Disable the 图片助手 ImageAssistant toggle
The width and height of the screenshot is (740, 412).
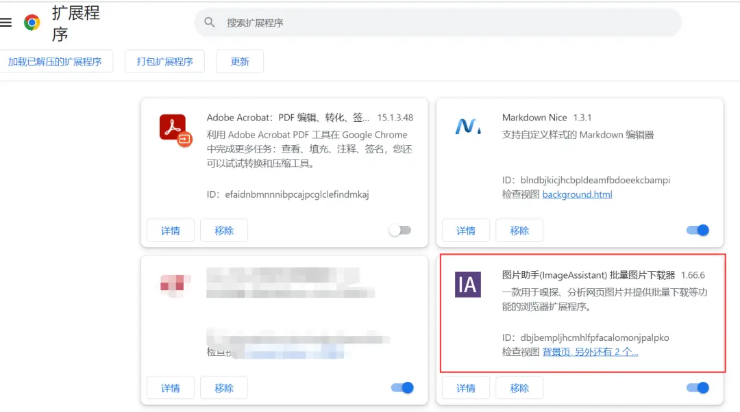coord(698,387)
